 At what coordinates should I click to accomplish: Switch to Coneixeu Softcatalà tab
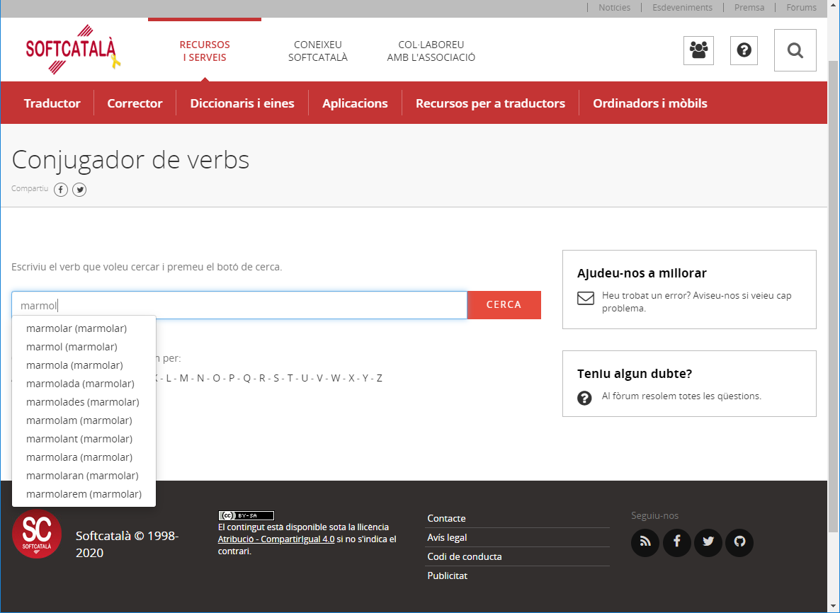click(x=317, y=51)
